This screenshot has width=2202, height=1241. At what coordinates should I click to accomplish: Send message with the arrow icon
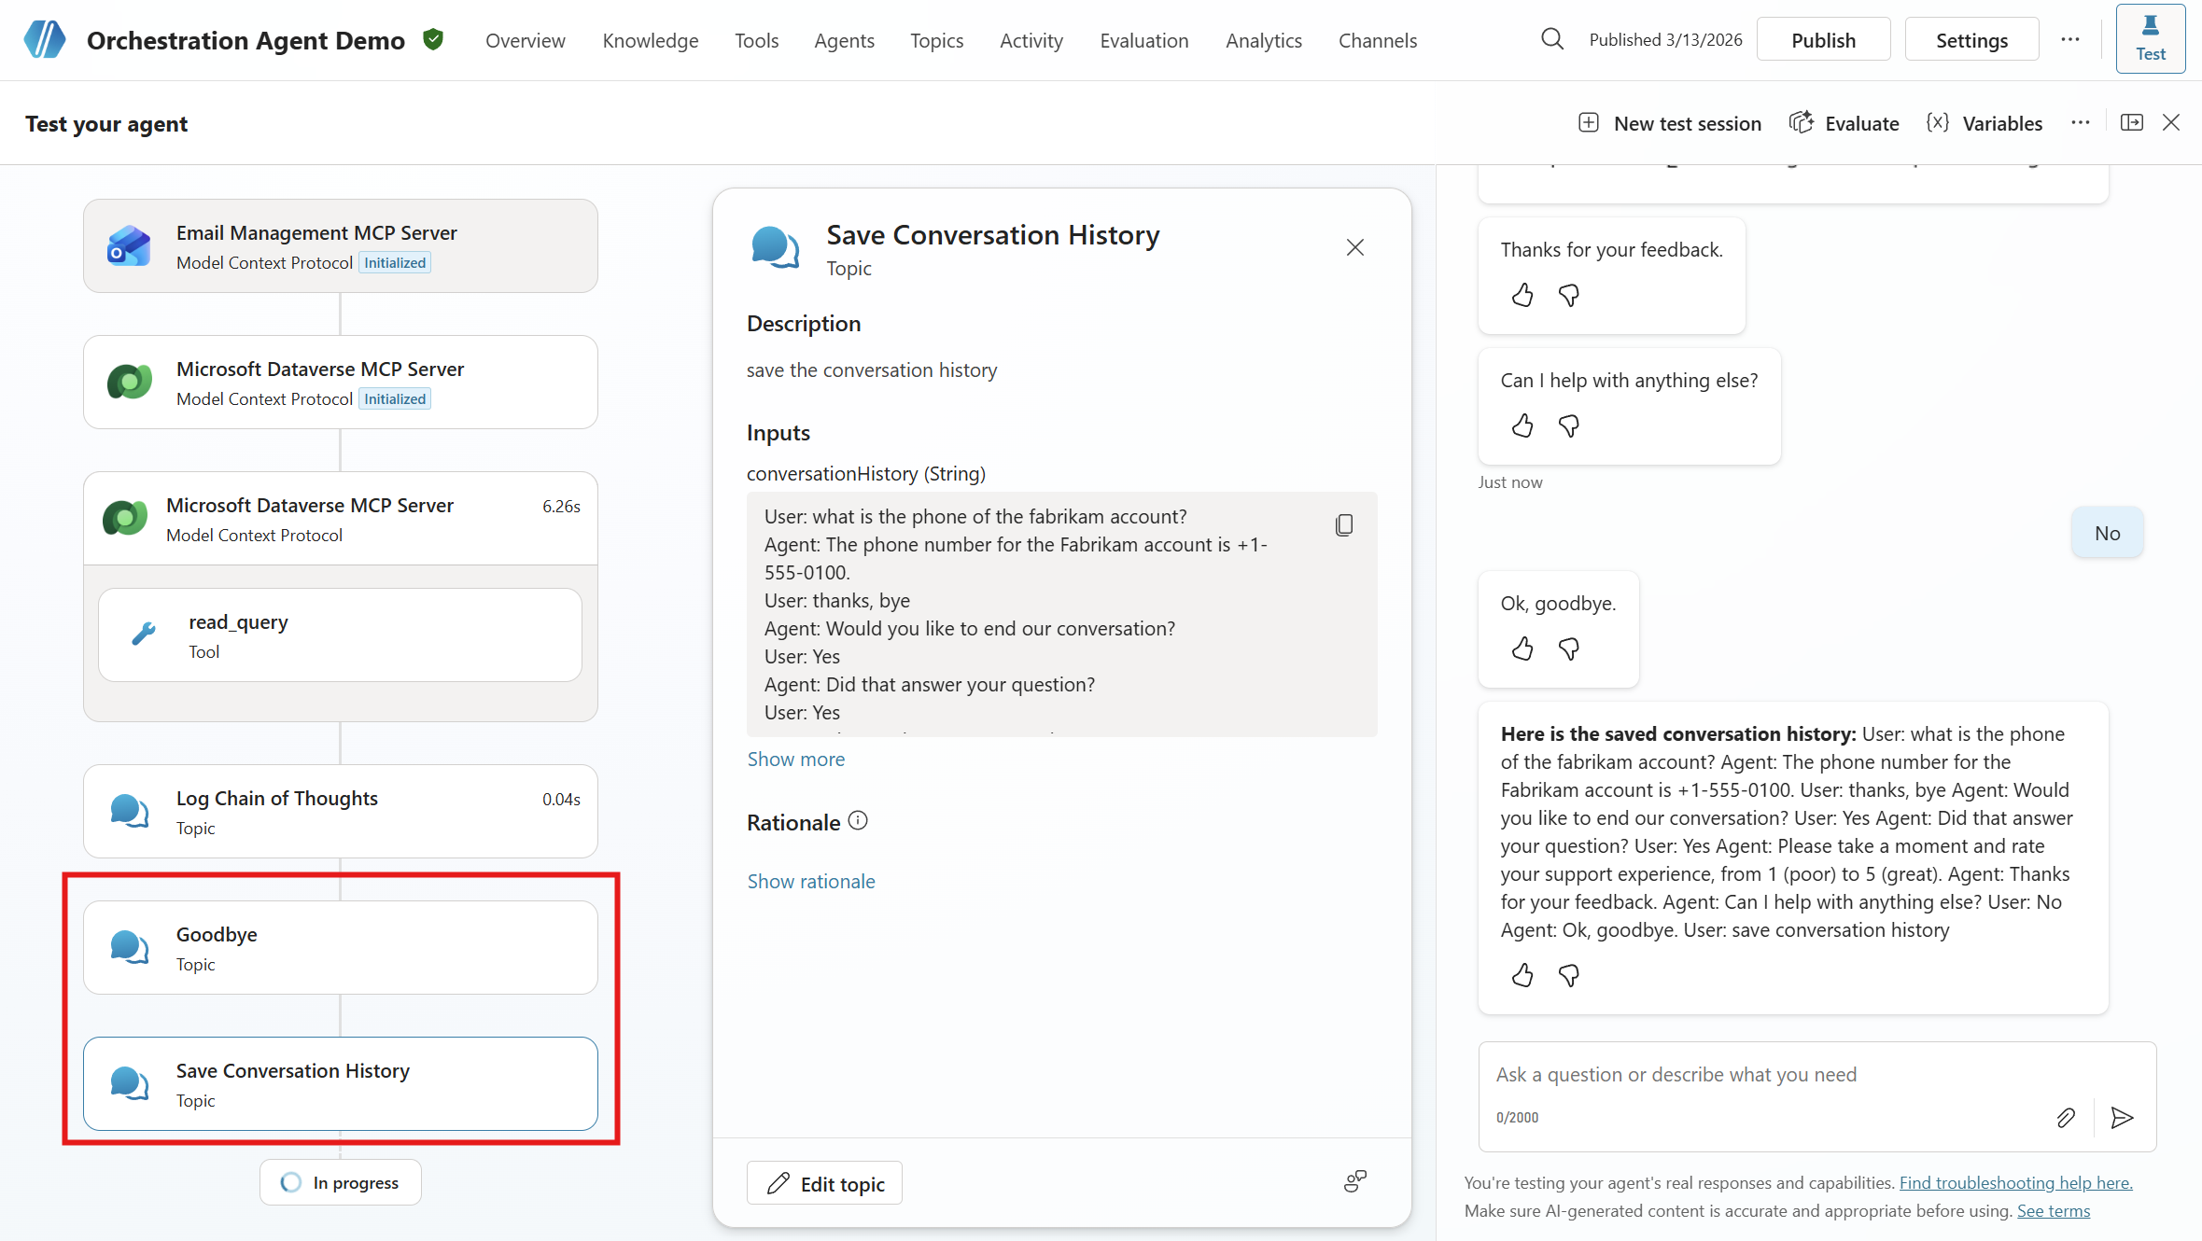click(2122, 1118)
